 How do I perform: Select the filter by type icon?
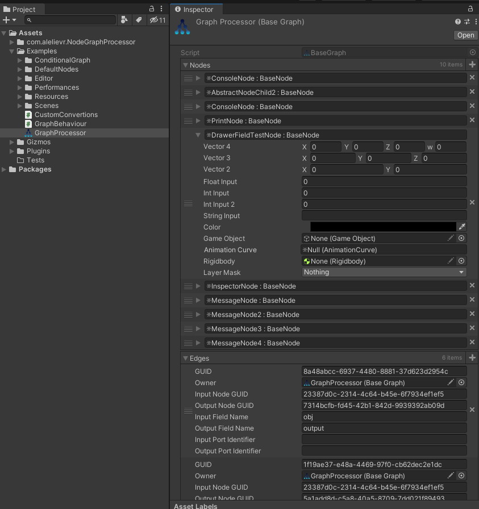tap(124, 19)
